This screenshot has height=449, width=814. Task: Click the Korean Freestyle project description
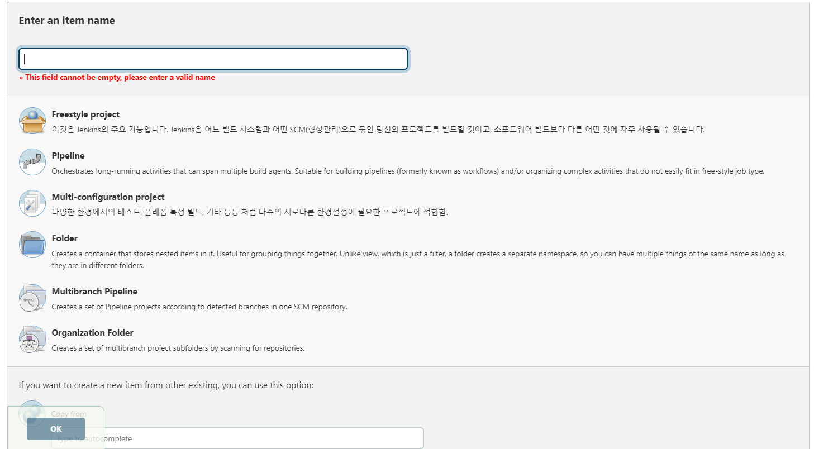tap(378, 130)
